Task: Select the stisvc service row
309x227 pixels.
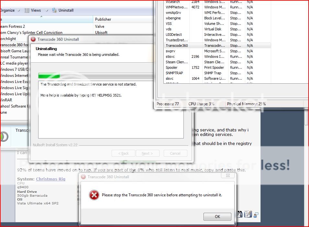Action: click(x=217, y=57)
